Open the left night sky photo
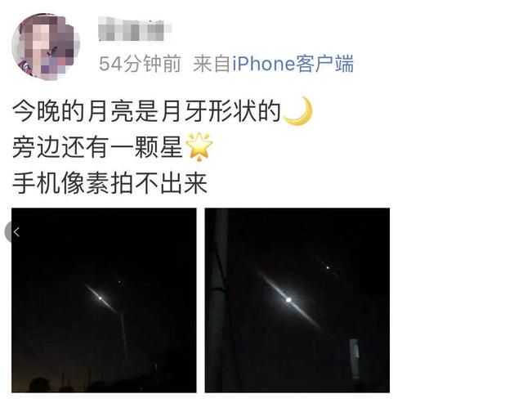Viewport: 523px width, 412px height. tap(104, 300)
